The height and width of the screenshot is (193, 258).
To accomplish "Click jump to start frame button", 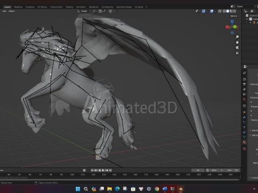I will click(92, 170).
